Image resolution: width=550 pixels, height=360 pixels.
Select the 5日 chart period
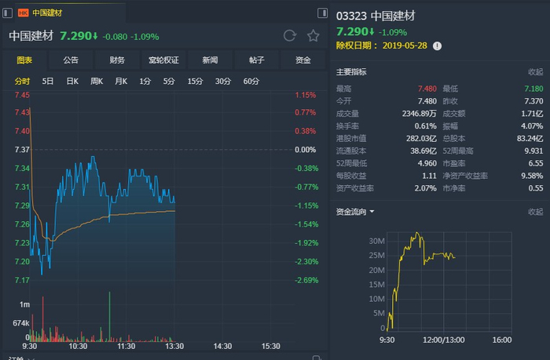[x=48, y=82]
